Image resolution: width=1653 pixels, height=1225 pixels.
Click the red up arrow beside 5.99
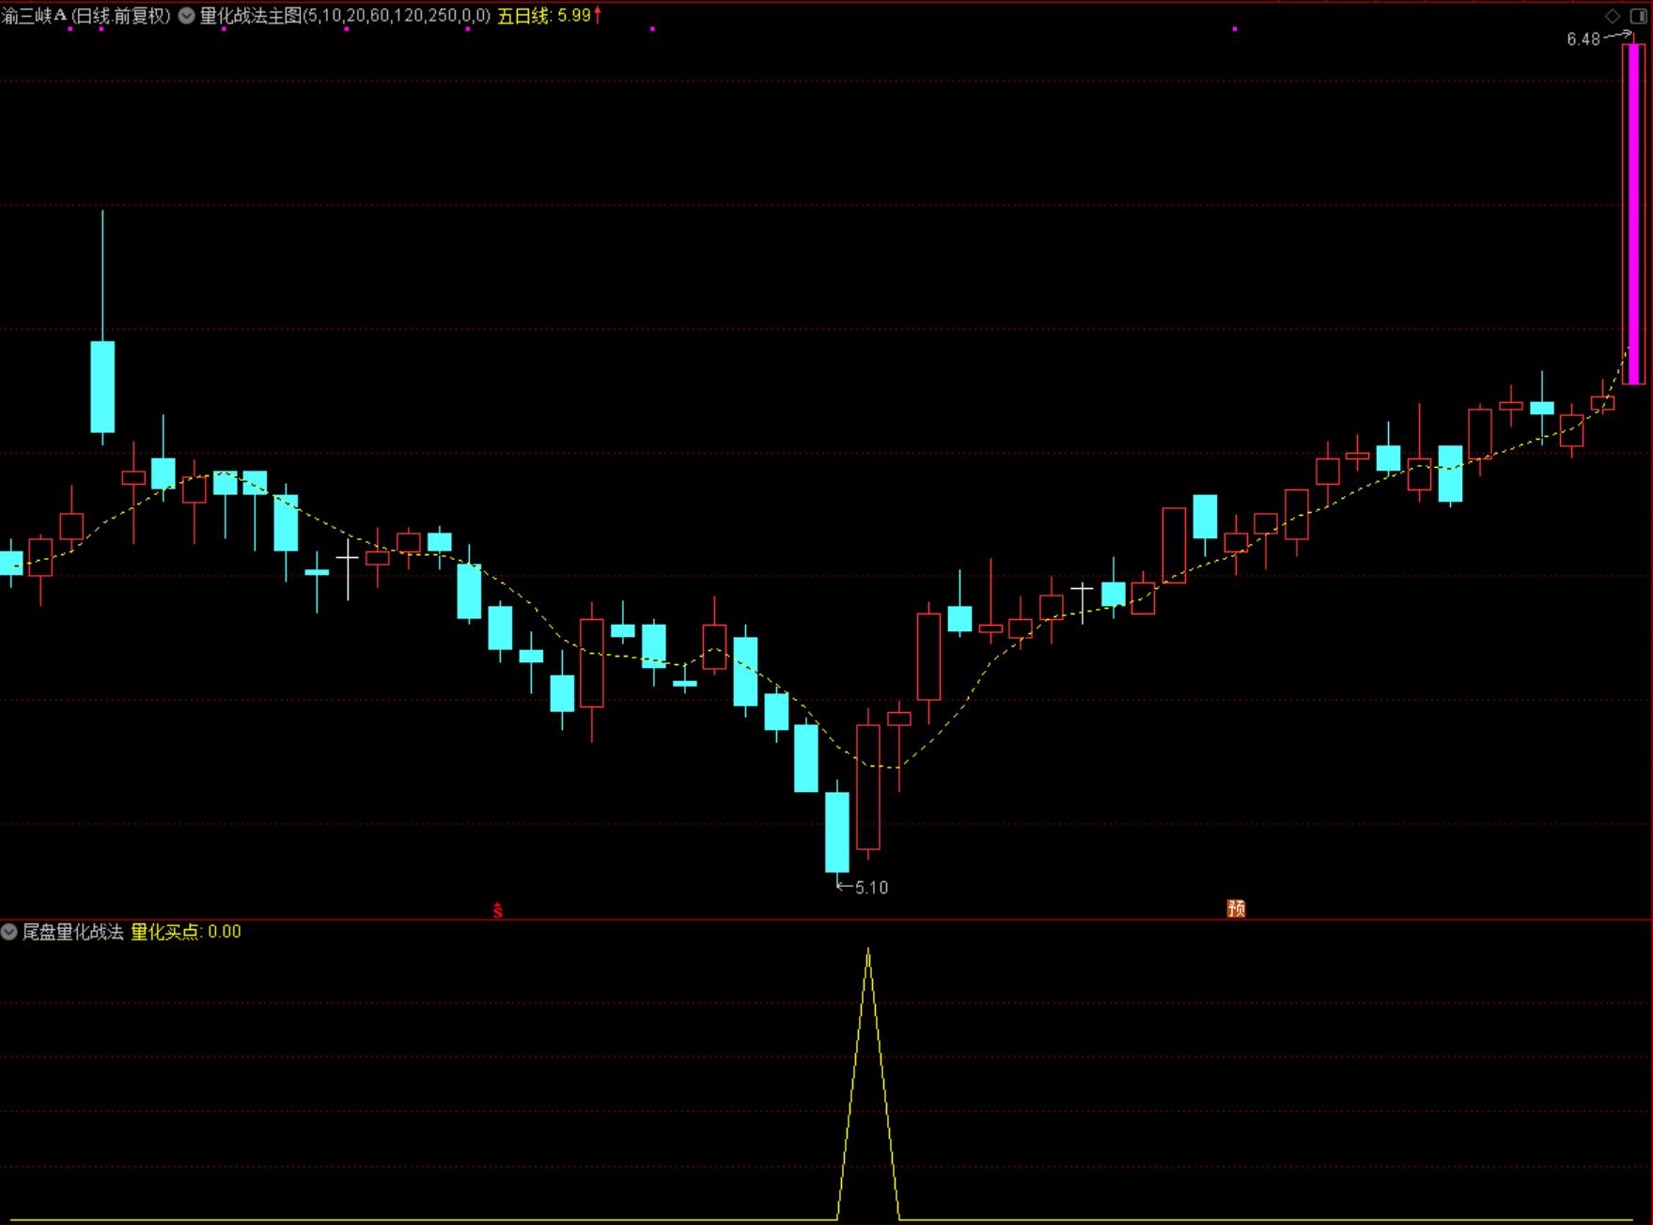click(598, 15)
